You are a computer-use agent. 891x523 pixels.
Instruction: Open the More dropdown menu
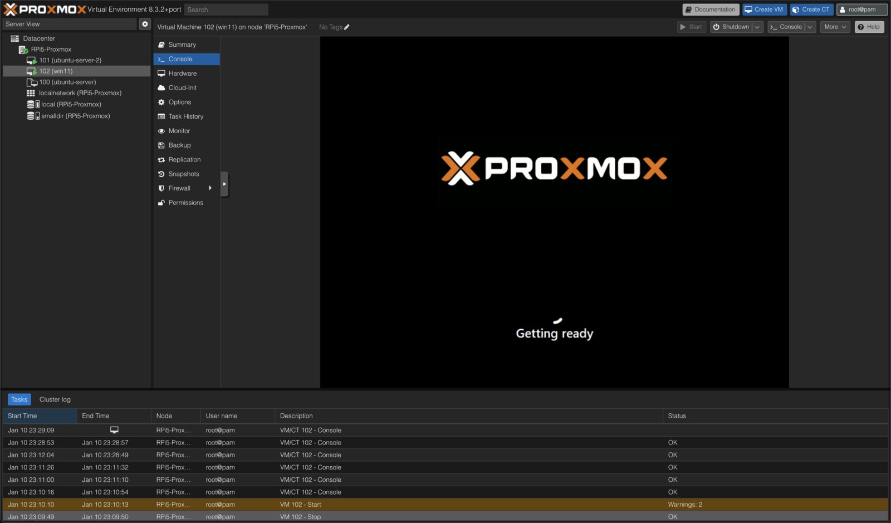pos(835,27)
